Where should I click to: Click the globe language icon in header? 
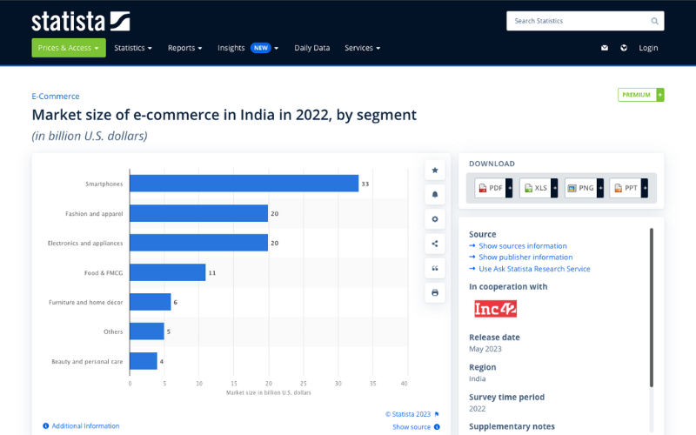click(624, 48)
